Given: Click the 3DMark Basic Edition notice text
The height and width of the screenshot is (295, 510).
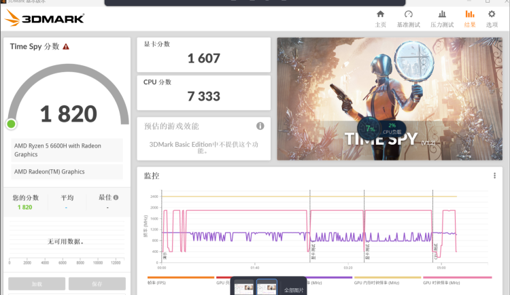Looking at the screenshot, I should 203,147.
